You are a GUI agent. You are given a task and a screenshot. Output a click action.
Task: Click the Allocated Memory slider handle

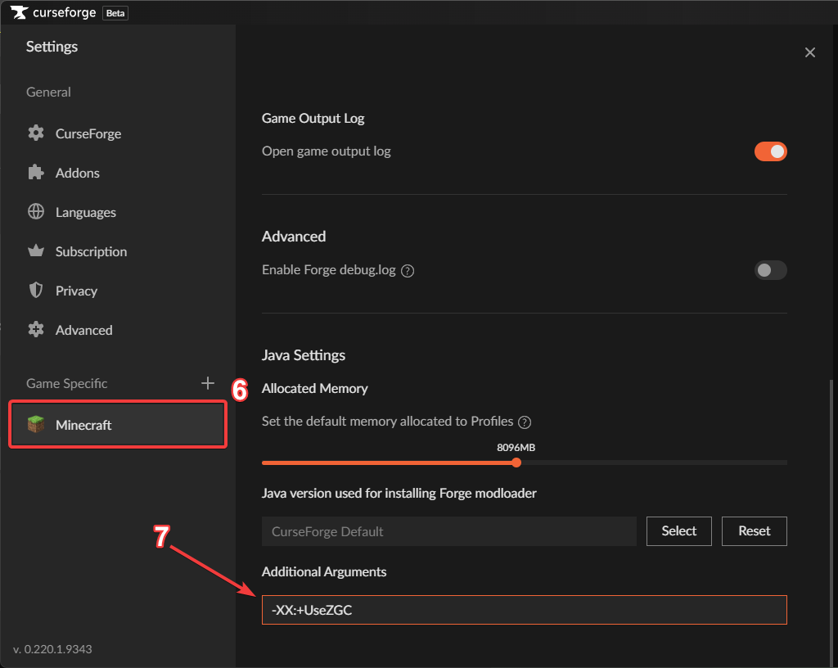[x=516, y=463]
